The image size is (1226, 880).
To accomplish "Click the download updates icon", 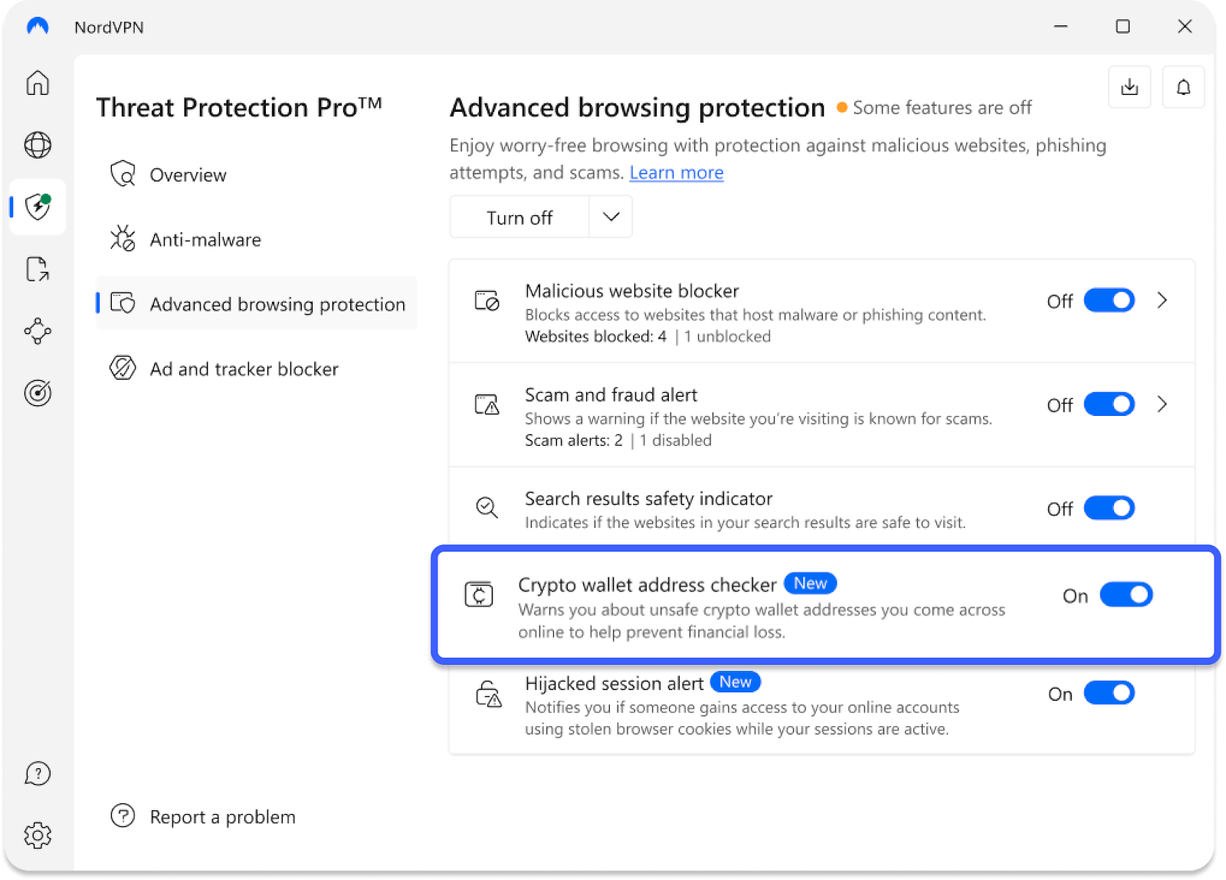I will pyautogui.click(x=1129, y=87).
